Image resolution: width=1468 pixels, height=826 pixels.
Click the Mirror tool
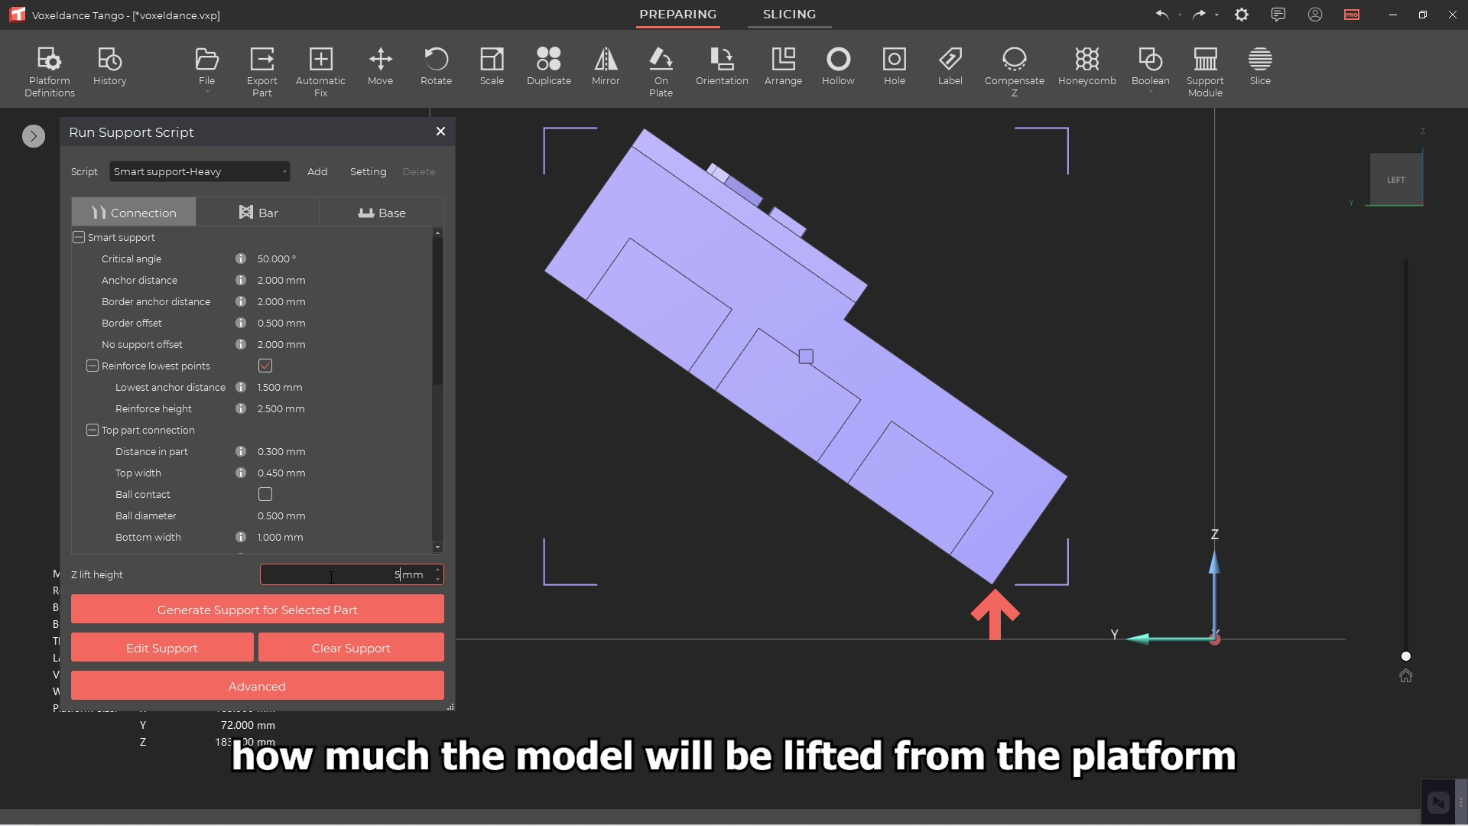[605, 69]
